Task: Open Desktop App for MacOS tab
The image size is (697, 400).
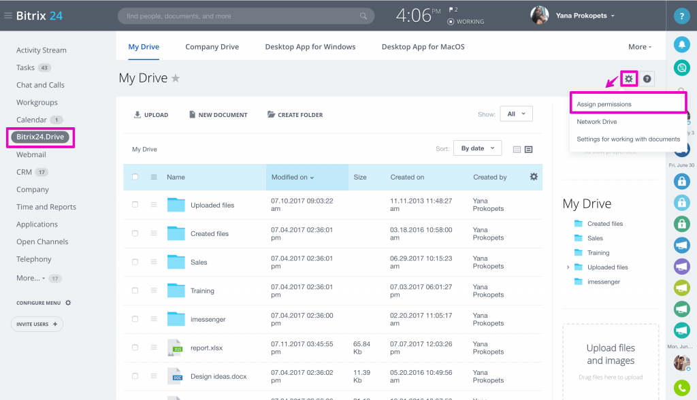Action: pyautogui.click(x=423, y=47)
